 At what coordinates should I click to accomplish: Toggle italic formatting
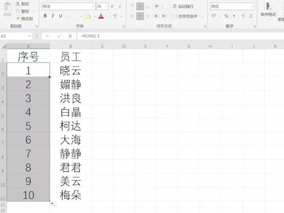click(53, 16)
